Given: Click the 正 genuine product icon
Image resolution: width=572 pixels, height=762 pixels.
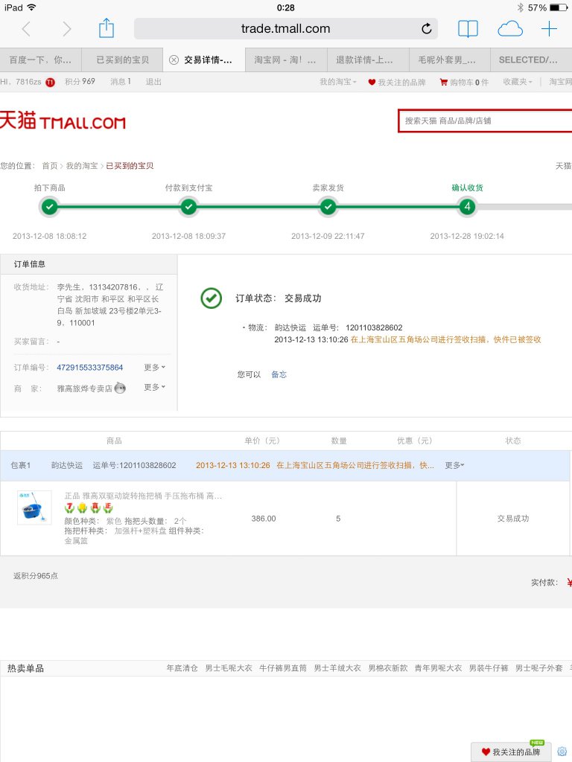Looking at the screenshot, I should (x=108, y=508).
